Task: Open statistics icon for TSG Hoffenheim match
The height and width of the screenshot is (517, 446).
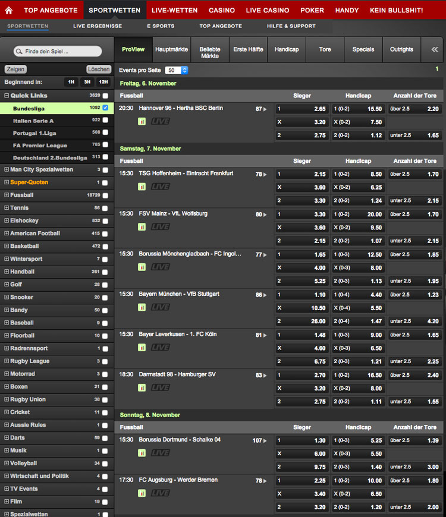Action: pos(142,187)
